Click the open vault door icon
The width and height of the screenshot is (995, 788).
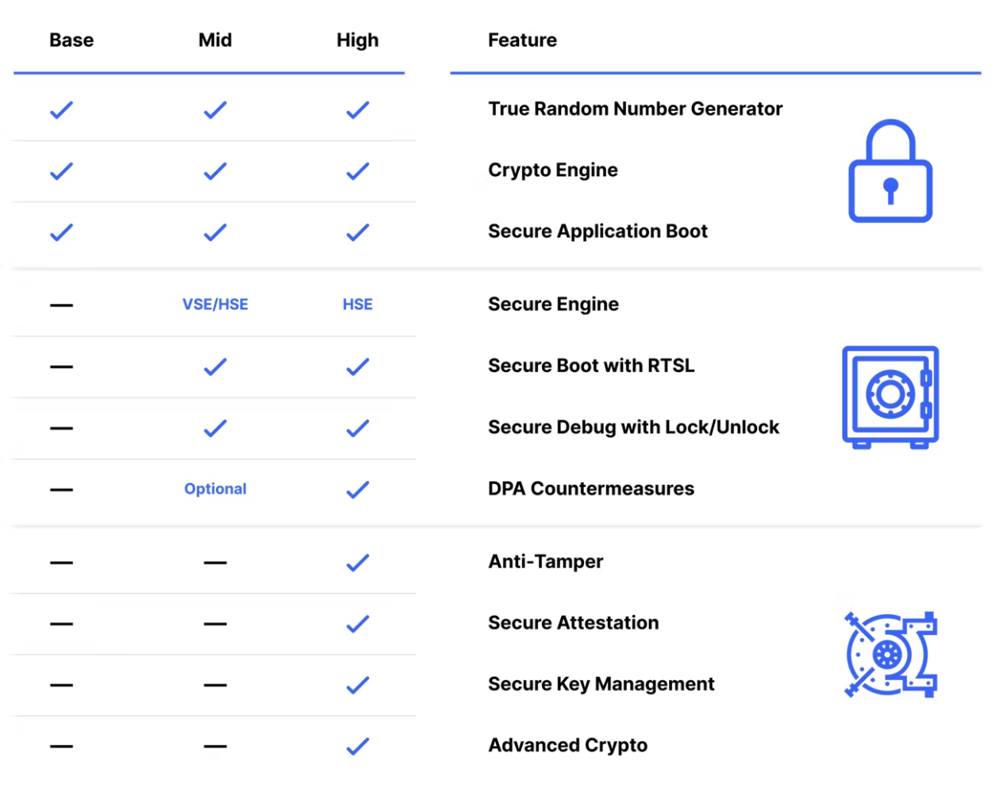[891, 655]
